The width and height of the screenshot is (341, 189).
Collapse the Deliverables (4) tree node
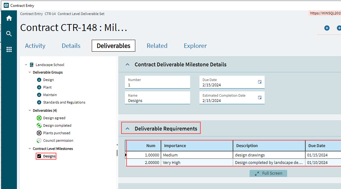[x=30, y=110]
